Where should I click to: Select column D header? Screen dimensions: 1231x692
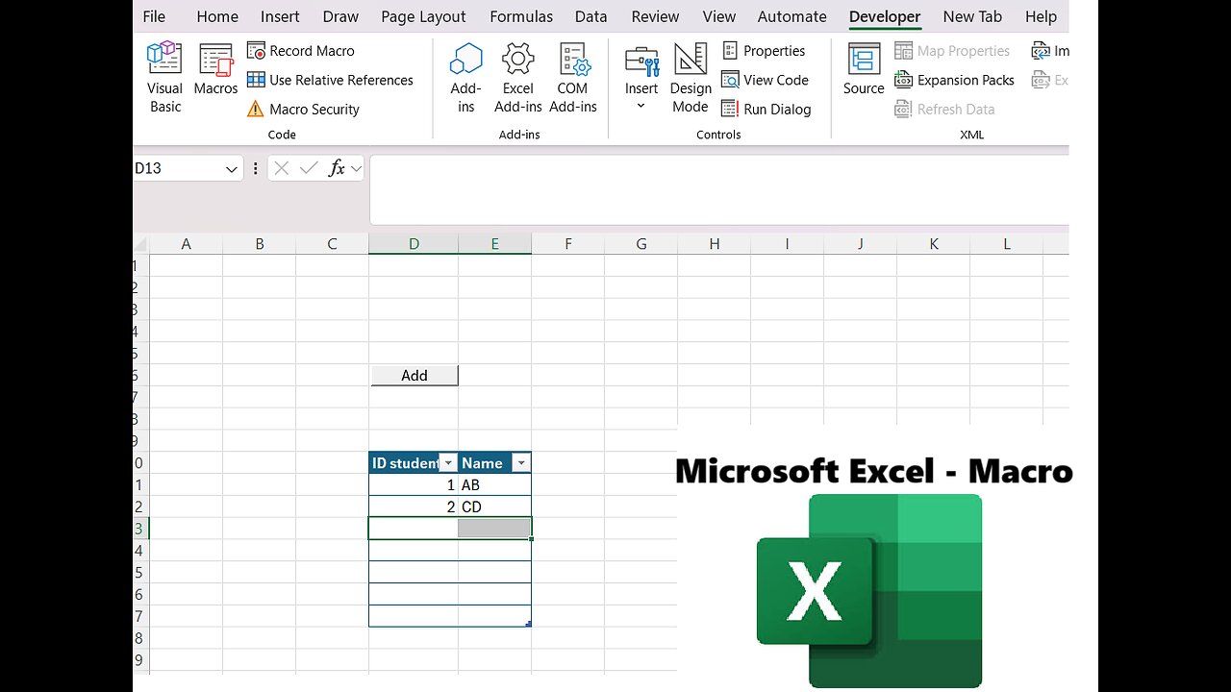(x=414, y=244)
